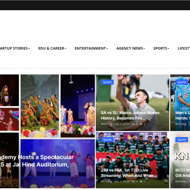Expand the EDU & CAREER dropdown menu

pos(52,48)
